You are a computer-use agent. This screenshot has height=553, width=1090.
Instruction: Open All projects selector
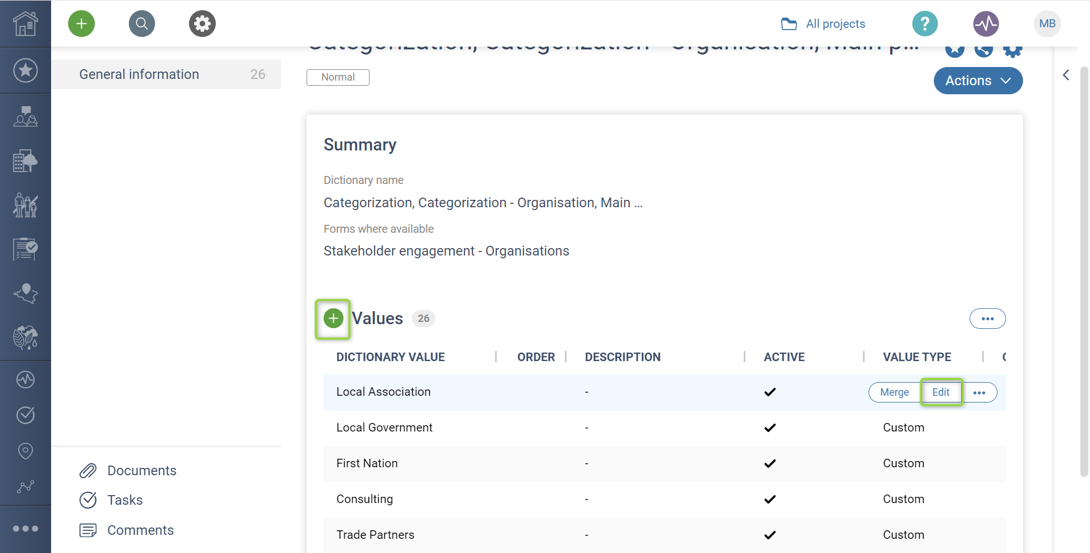823,24
